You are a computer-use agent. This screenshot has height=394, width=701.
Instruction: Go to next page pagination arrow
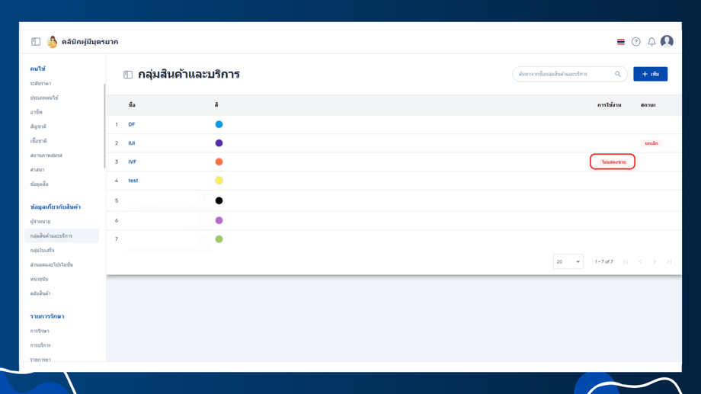click(655, 261)
